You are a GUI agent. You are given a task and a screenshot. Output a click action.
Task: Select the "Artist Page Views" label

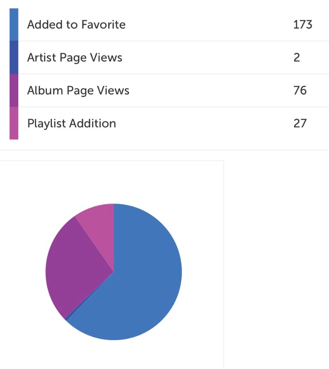tap(75, 58)
